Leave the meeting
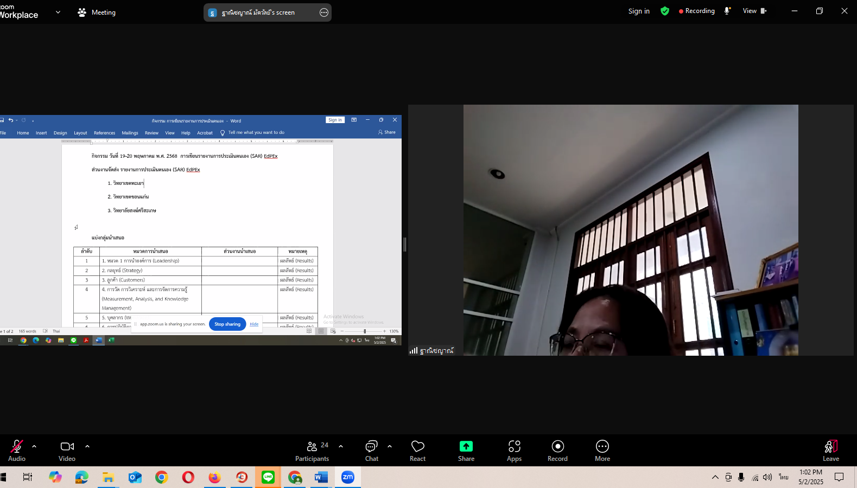 [x=831, y=451]
